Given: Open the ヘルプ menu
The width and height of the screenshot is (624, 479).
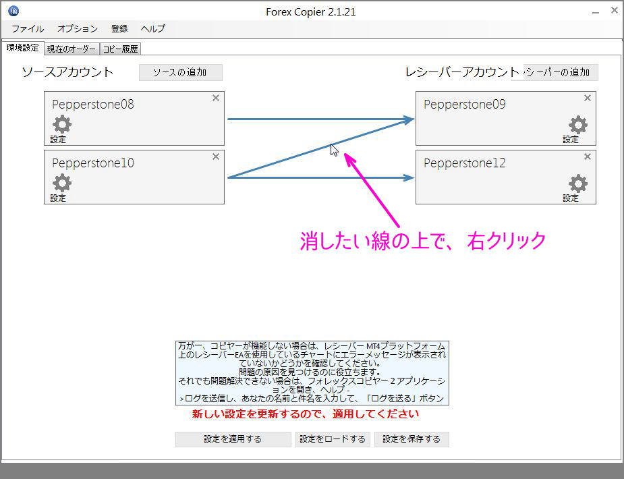Looking at the screenshot, I should click(x=152, y=28).
